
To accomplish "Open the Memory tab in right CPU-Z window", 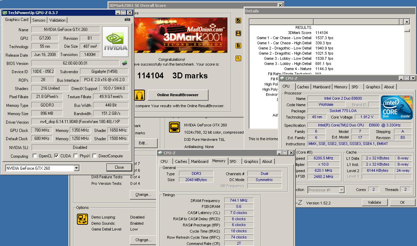I will click(x=340, y=87).
